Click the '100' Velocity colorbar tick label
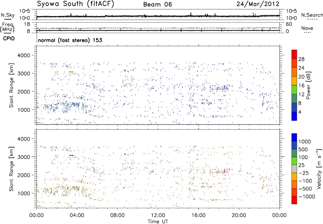The width and height of the screenshot is (323, 224). click(x=303, y=157)
